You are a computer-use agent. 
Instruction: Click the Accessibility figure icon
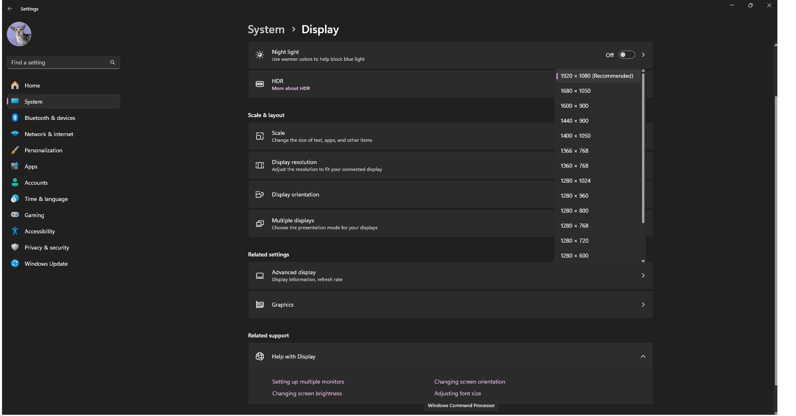click(x=15, y=231)
